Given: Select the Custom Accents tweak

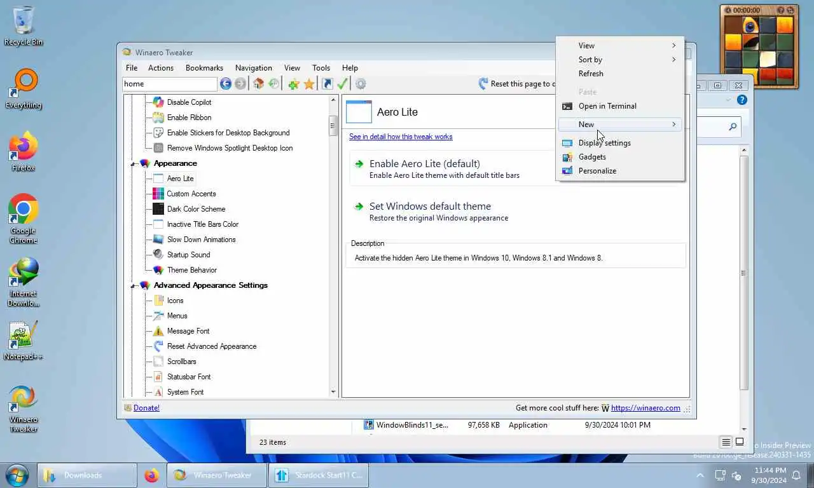Looking at the screenshot, I should pyautogui.click(x=184, y=194).
